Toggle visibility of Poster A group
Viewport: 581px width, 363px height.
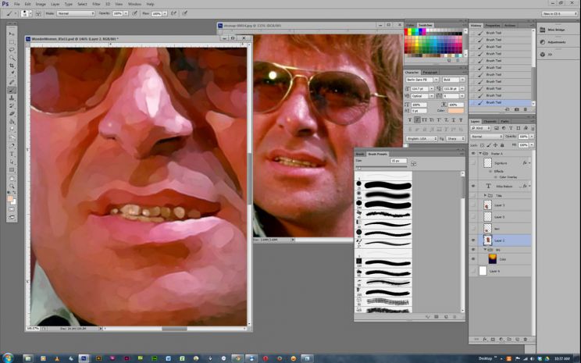473,153
